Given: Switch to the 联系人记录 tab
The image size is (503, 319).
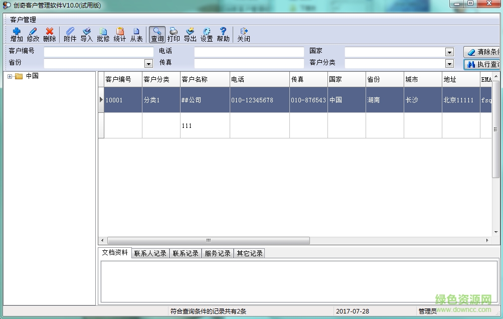Looking at the screenshot, I should coord(150,253).
